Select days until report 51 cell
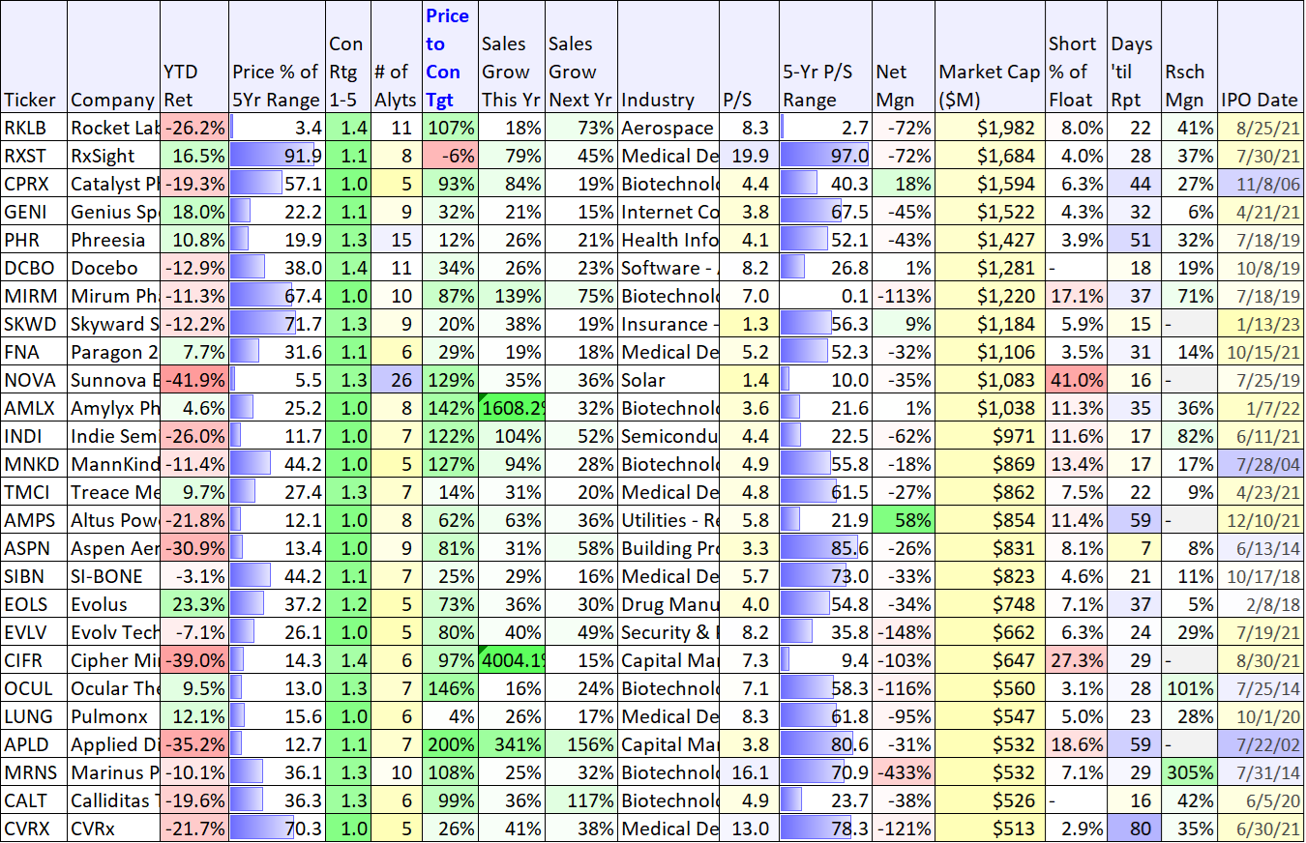This screenshot has height=843, width=1306. click(1132, 240)
